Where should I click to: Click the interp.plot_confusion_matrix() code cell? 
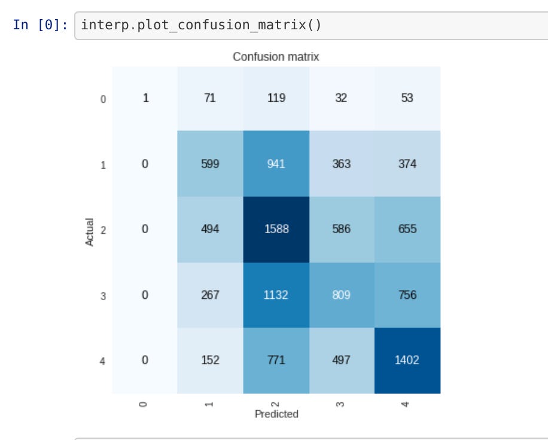click(311, 26)
